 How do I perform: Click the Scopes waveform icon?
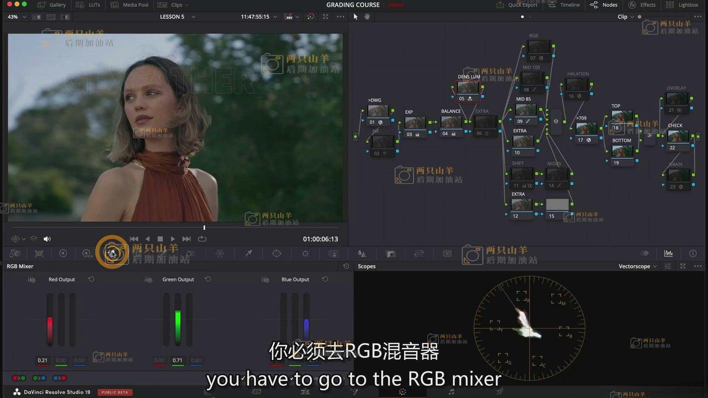[x=668, y=253]
